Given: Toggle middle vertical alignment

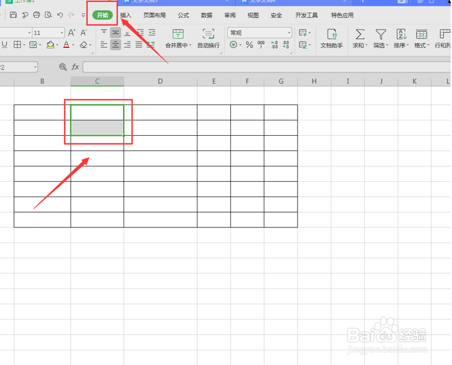Looking at the screenshot, I should (x=115, y=33).
